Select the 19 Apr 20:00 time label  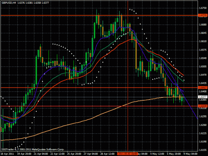(24, 154)
